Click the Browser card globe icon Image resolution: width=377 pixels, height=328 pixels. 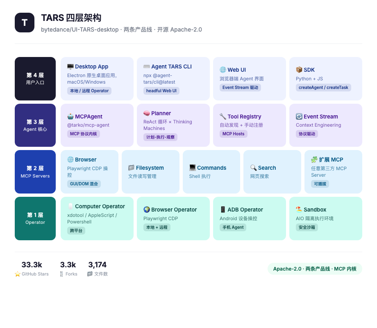click(70, 159)
